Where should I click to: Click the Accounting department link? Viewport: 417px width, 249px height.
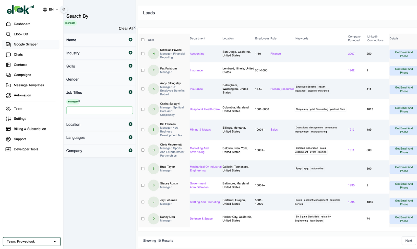(x=197, y=54)
